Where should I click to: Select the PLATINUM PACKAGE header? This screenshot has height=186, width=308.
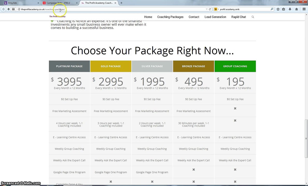click(69, 66)
